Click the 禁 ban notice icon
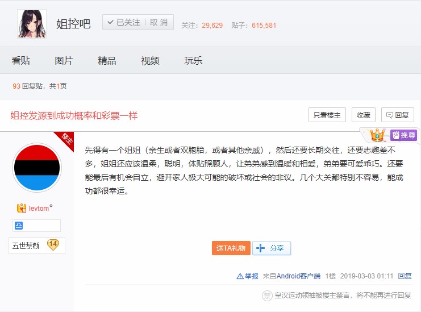This screenshot has height=312, width=421. click(x=267, y=296)
